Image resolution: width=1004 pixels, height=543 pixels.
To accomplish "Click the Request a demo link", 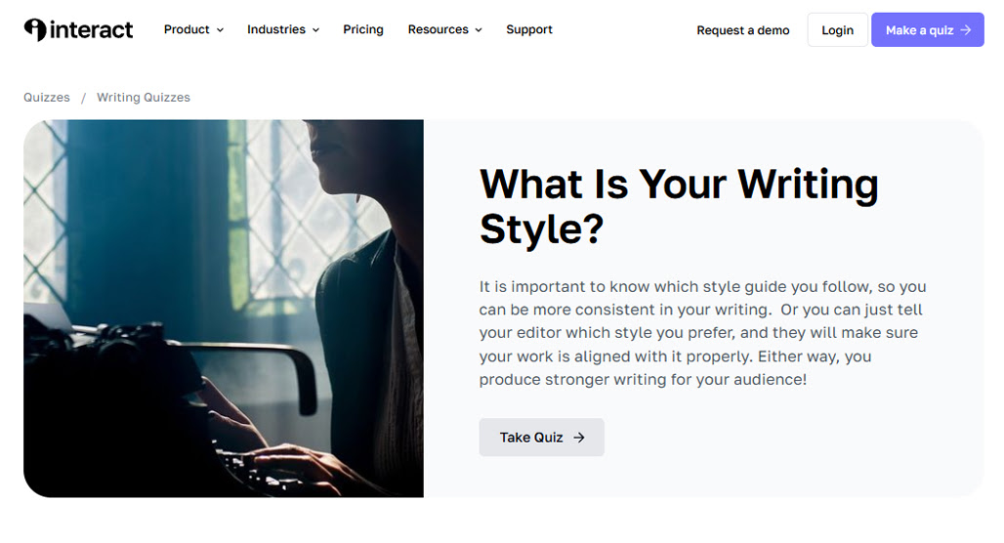I will coord(743,30).
